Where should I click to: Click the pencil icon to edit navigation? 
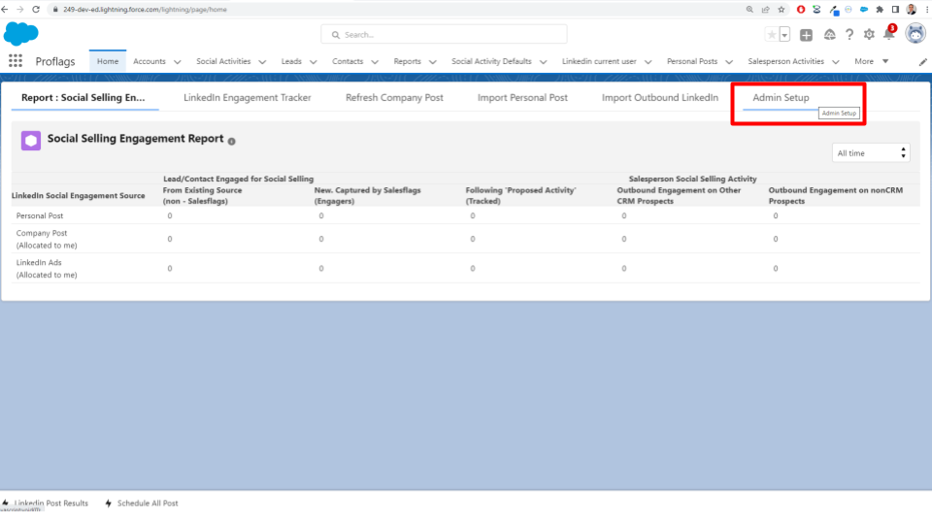coord(922,62)
